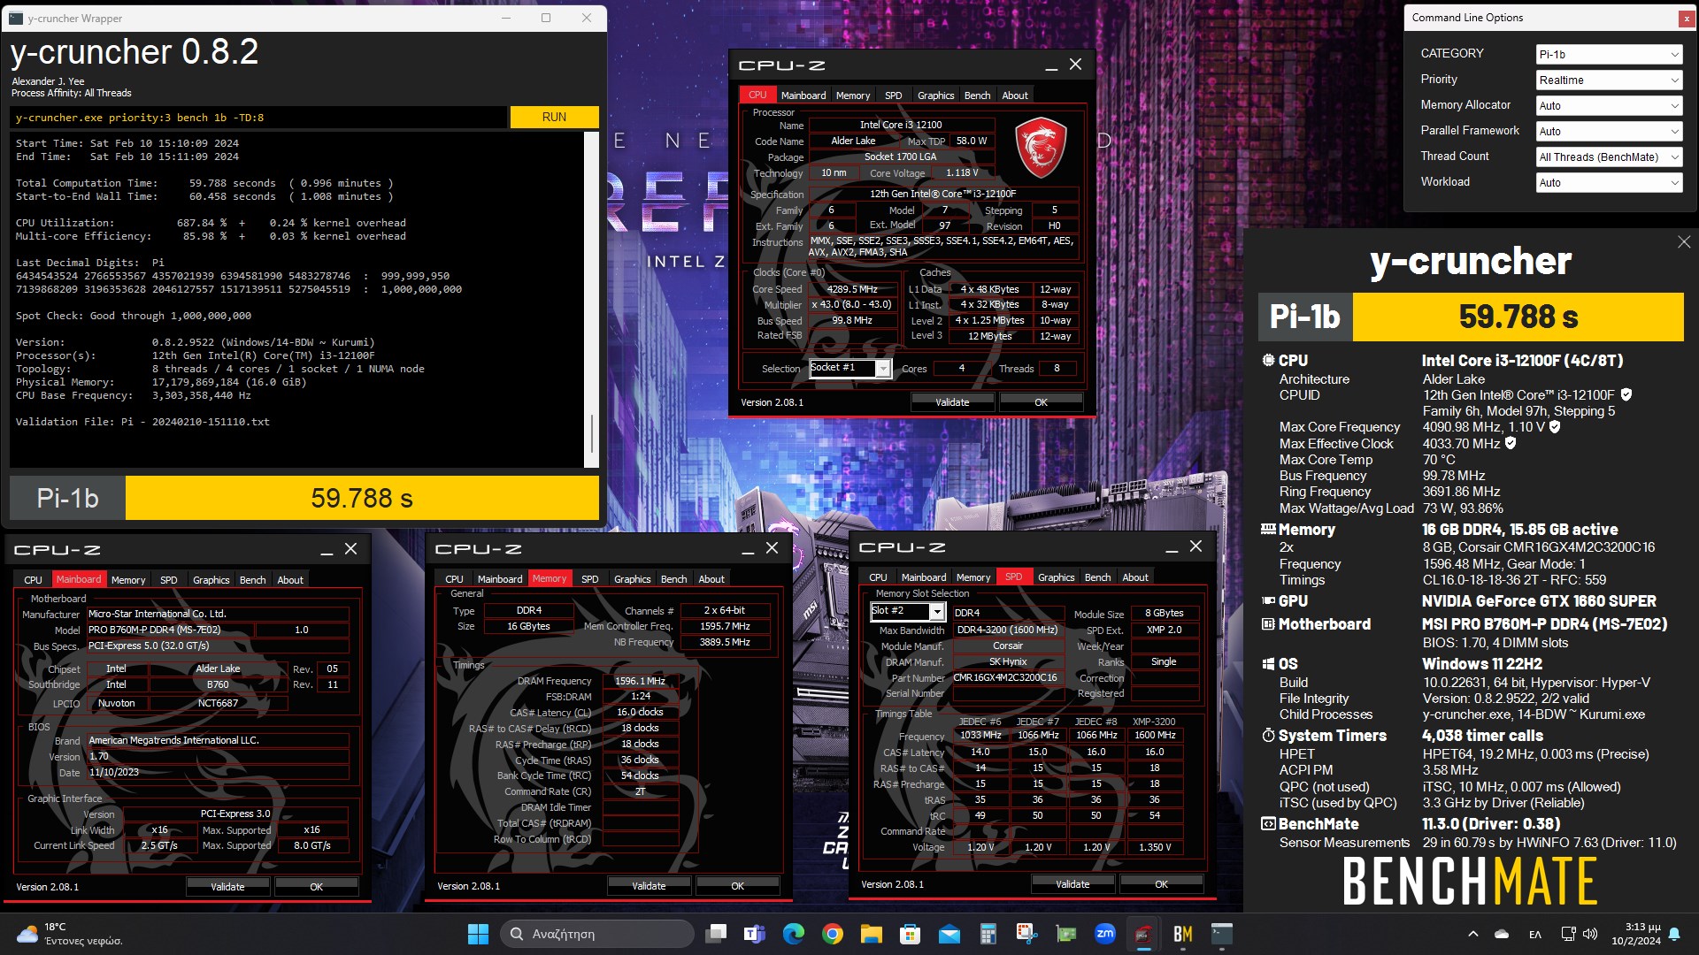Open the green hardware app taskbar icon
This screenshot has width=1699, height=955.
coord(1066,934)
